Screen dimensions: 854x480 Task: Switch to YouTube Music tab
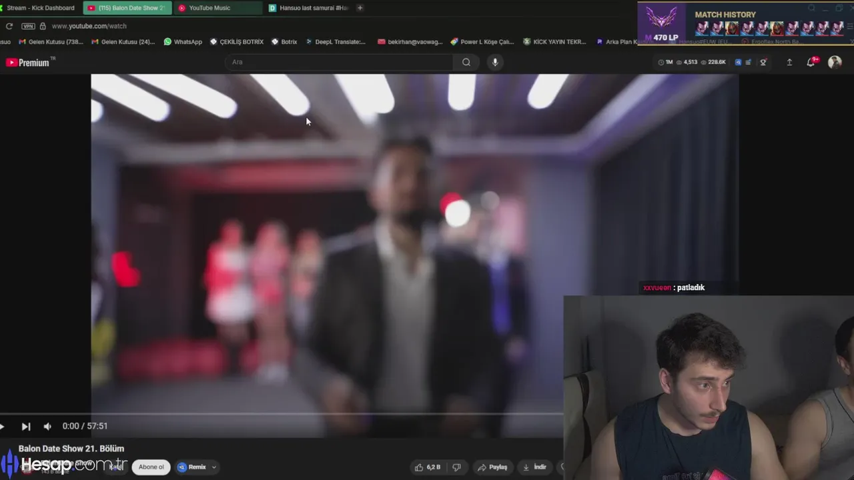point(218,8)
